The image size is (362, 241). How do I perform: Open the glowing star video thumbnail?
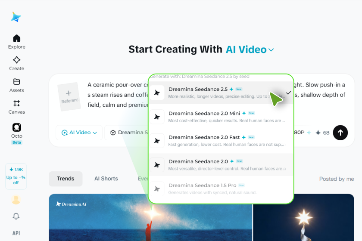pyautogui.click(x=304, y=217)
